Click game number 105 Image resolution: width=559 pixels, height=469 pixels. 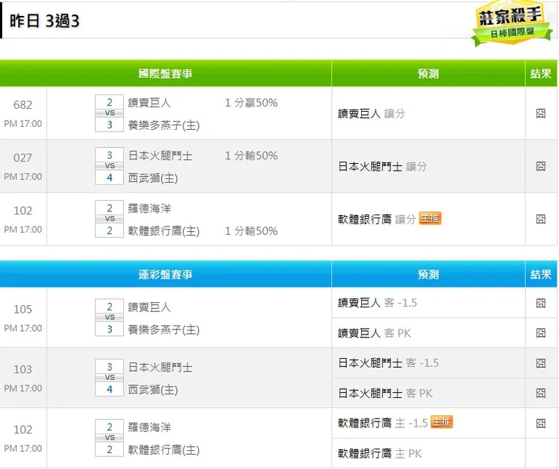pos(23,309)
